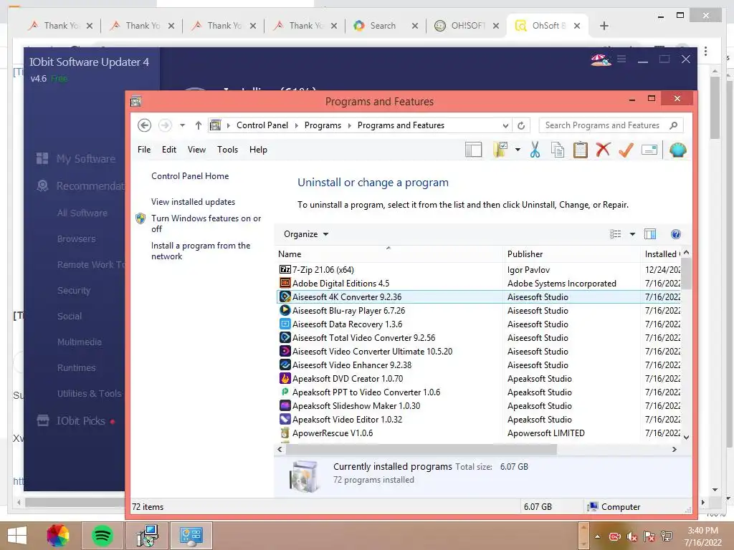Click the muted volume tray icon
The height and width of the screenshot is (550, 734).
coord(632,536)
